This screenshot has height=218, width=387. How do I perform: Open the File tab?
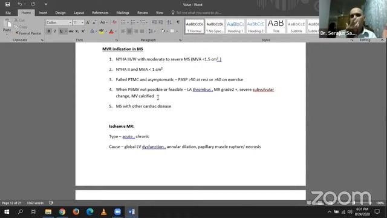tap(8, 13)
